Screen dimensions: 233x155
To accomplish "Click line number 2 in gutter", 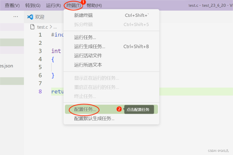I will point(40,43).
